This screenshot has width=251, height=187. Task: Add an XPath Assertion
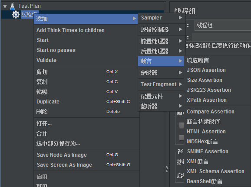[x=218, y=100]
